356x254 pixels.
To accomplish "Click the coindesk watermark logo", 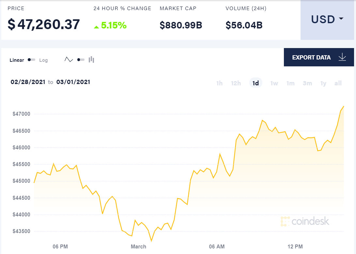I will [305, 221].
